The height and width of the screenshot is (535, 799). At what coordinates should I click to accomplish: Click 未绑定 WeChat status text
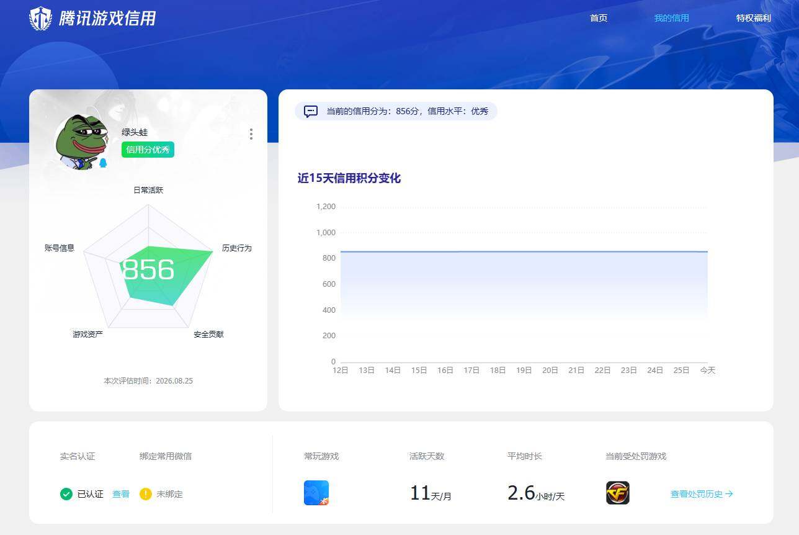169,494
